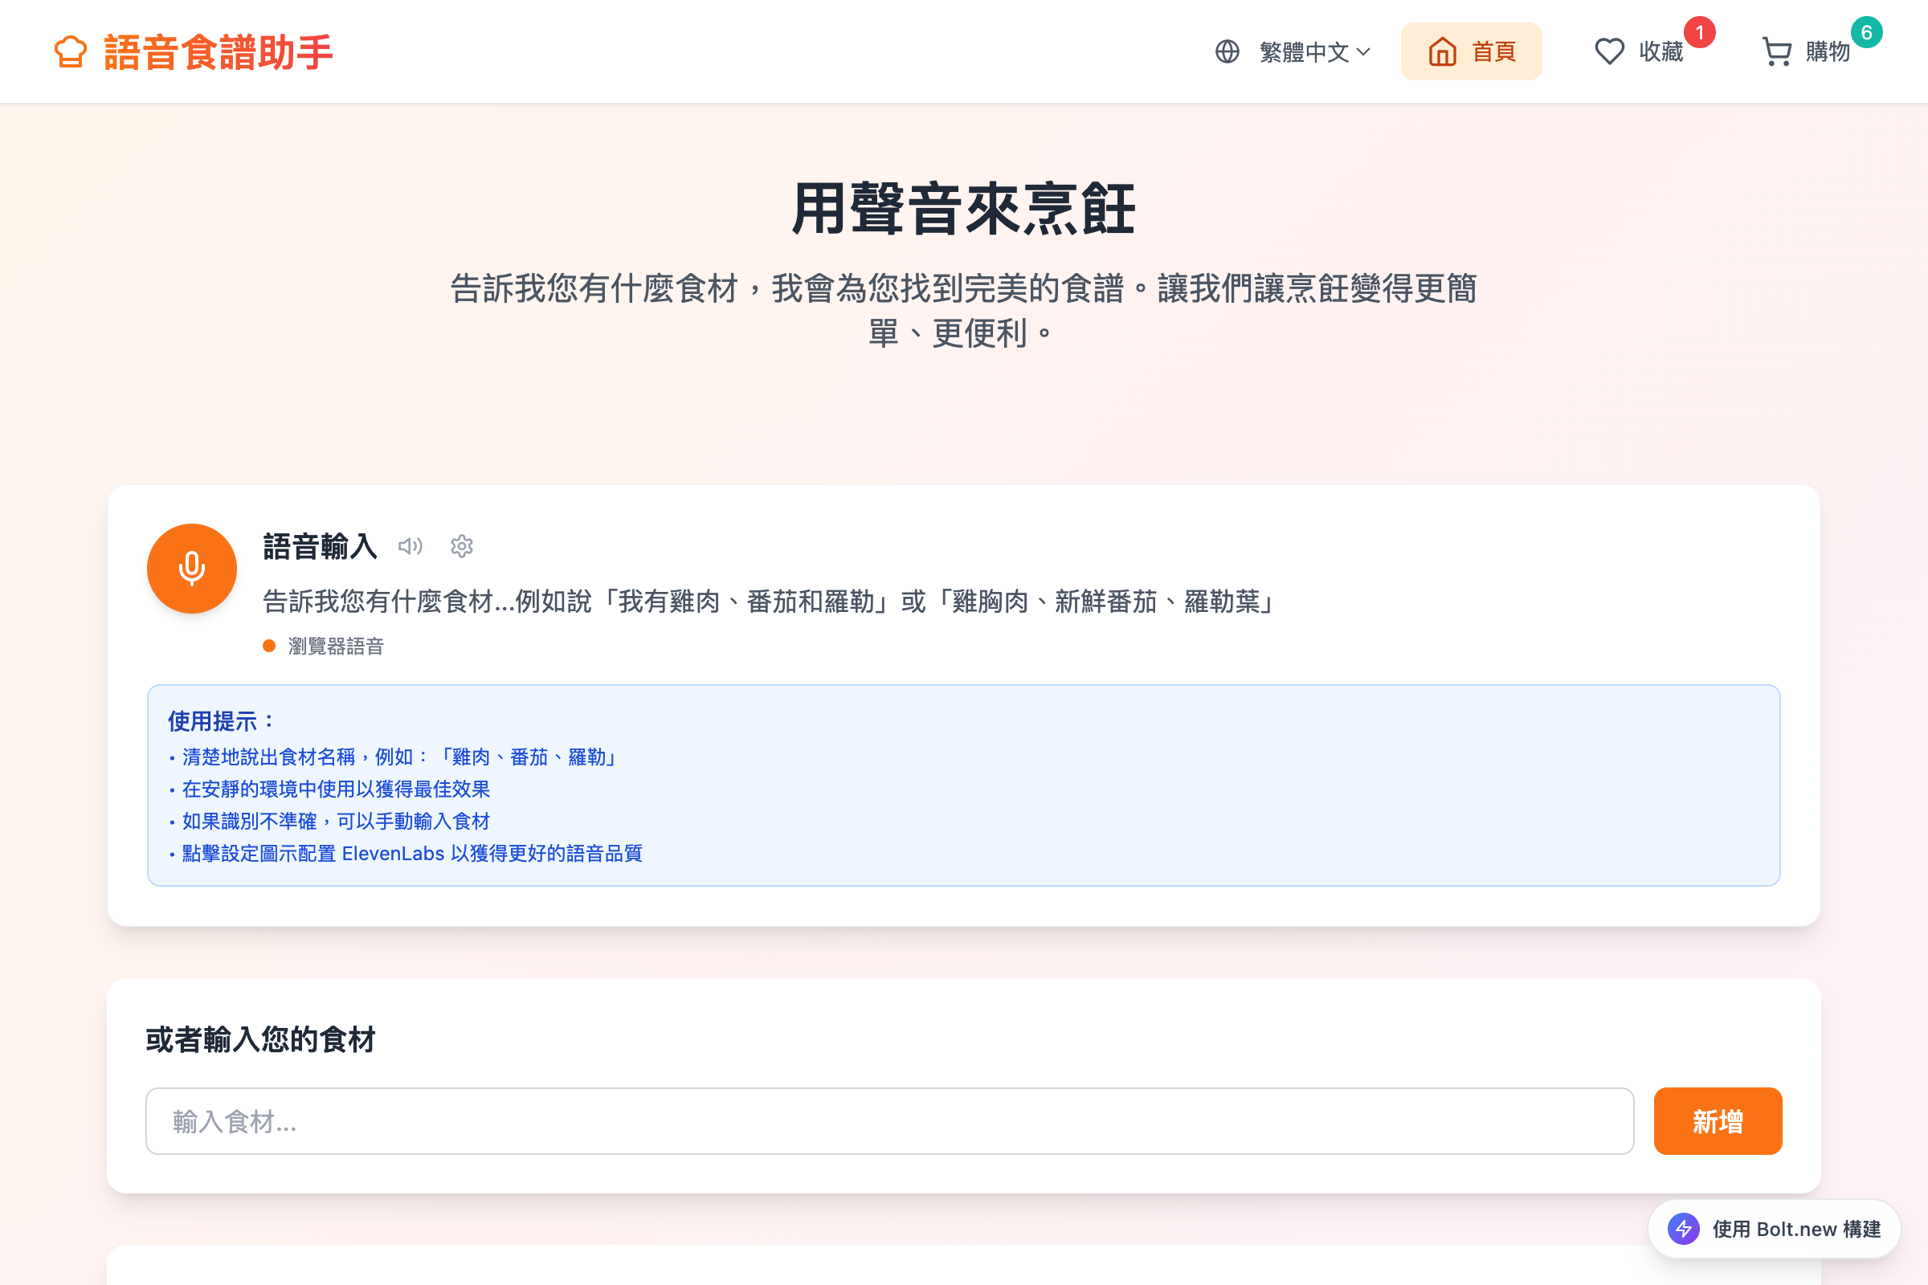Screen dimensions: 1928x1285
Task: Click the shopping cart icon
Action: point(1776,51)
